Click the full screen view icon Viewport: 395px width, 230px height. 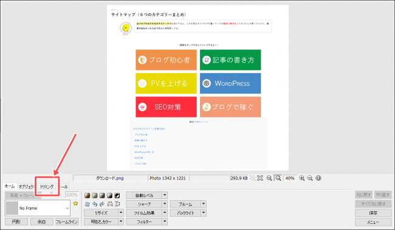[260, 178]
